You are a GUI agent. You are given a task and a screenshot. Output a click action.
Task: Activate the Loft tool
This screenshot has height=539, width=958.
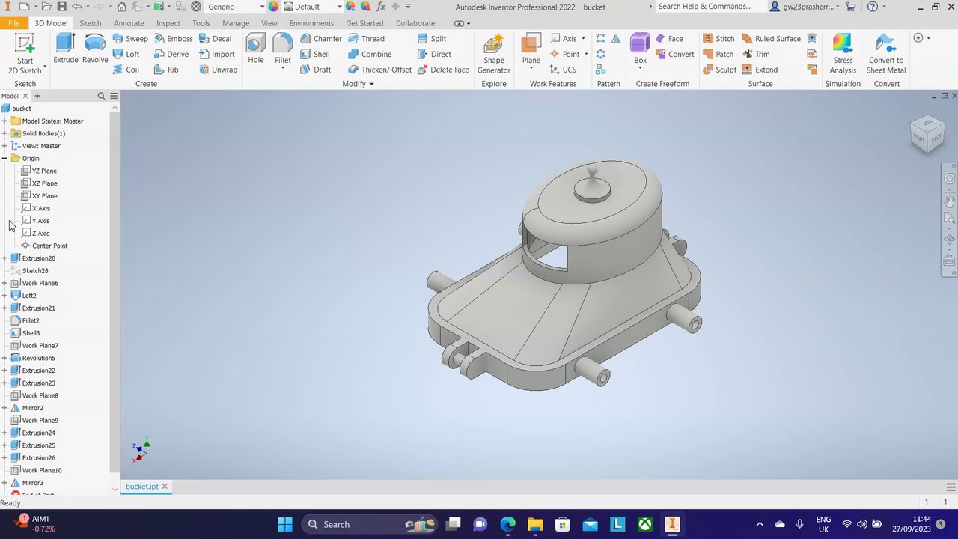126,54
